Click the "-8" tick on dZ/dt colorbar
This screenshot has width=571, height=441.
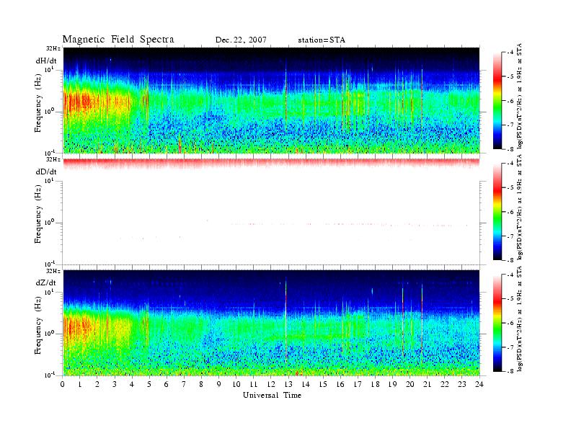[510, 371]
